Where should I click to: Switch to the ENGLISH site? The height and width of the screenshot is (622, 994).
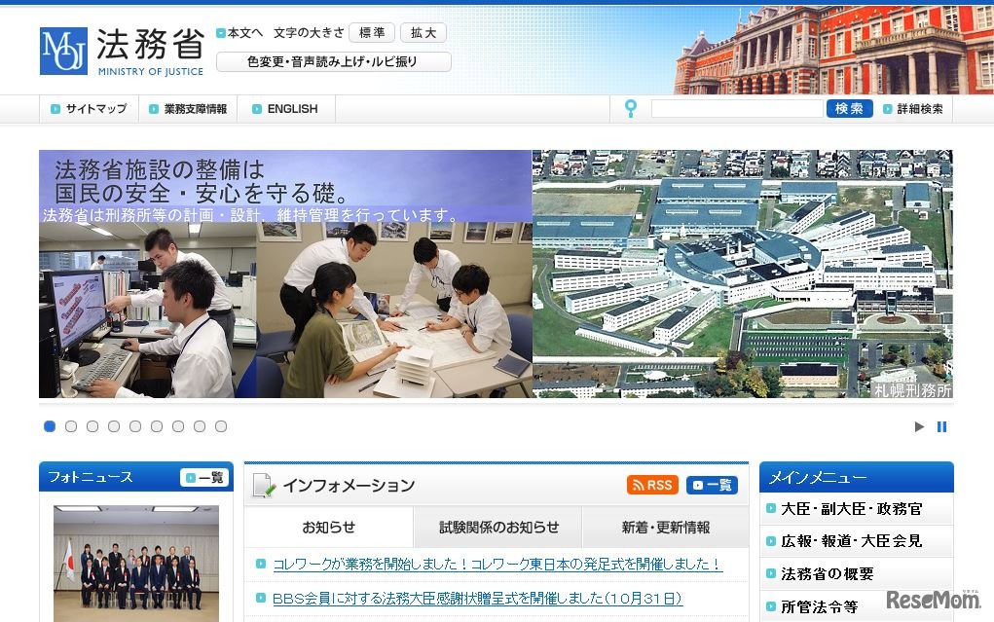(x=285, y=109)
